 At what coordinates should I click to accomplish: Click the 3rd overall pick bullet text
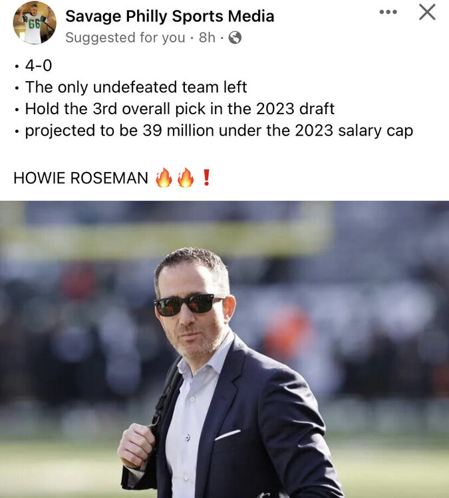180,109
